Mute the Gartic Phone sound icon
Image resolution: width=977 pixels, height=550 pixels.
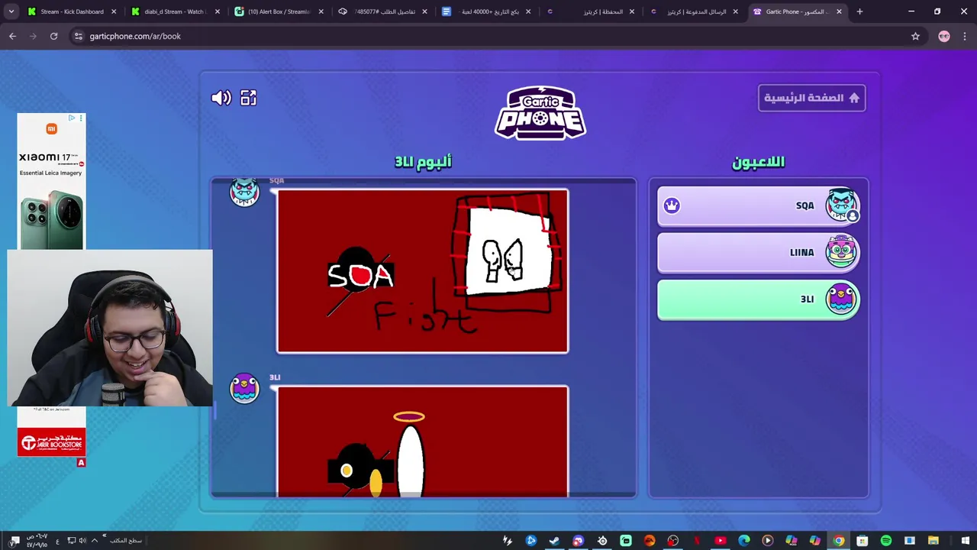pos(221,98)
